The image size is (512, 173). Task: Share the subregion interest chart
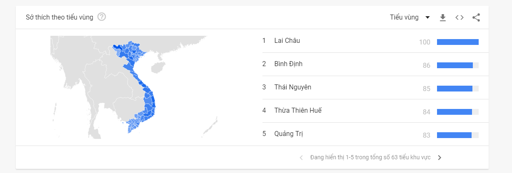(476, 17)
